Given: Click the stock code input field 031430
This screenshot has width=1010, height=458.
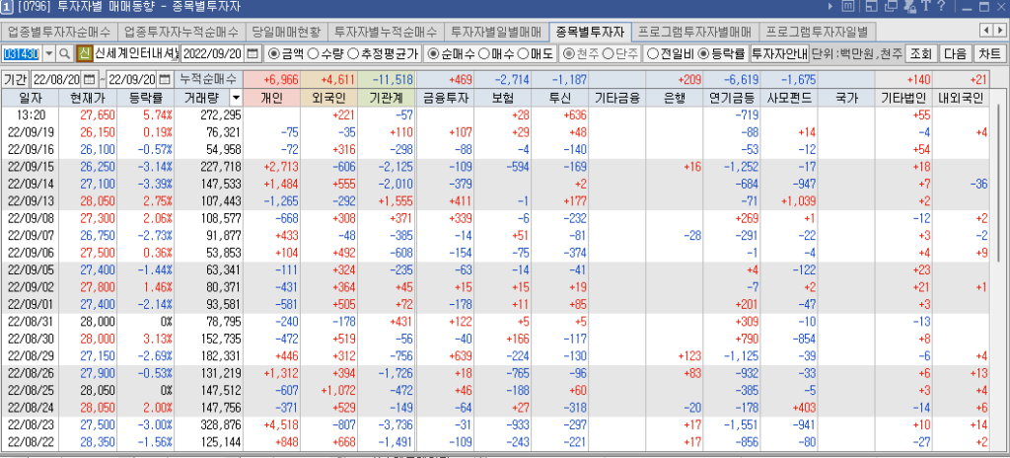Looking at the screenshot, I should (x=22, y=52).
